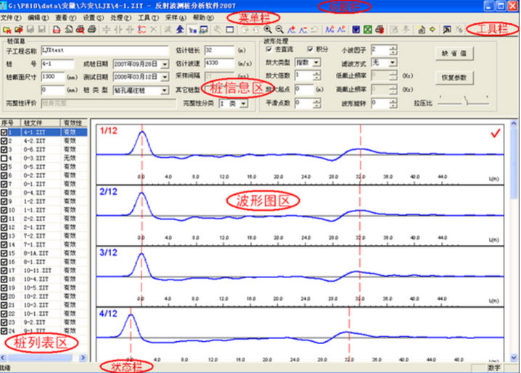
Task: Open the 成桩日期 date dropdown
Action: (x=165, y=64)
